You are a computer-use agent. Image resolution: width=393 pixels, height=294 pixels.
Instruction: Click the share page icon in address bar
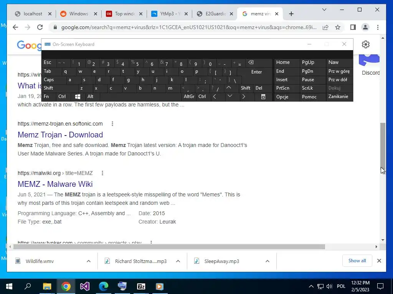[x=325, y=27]
